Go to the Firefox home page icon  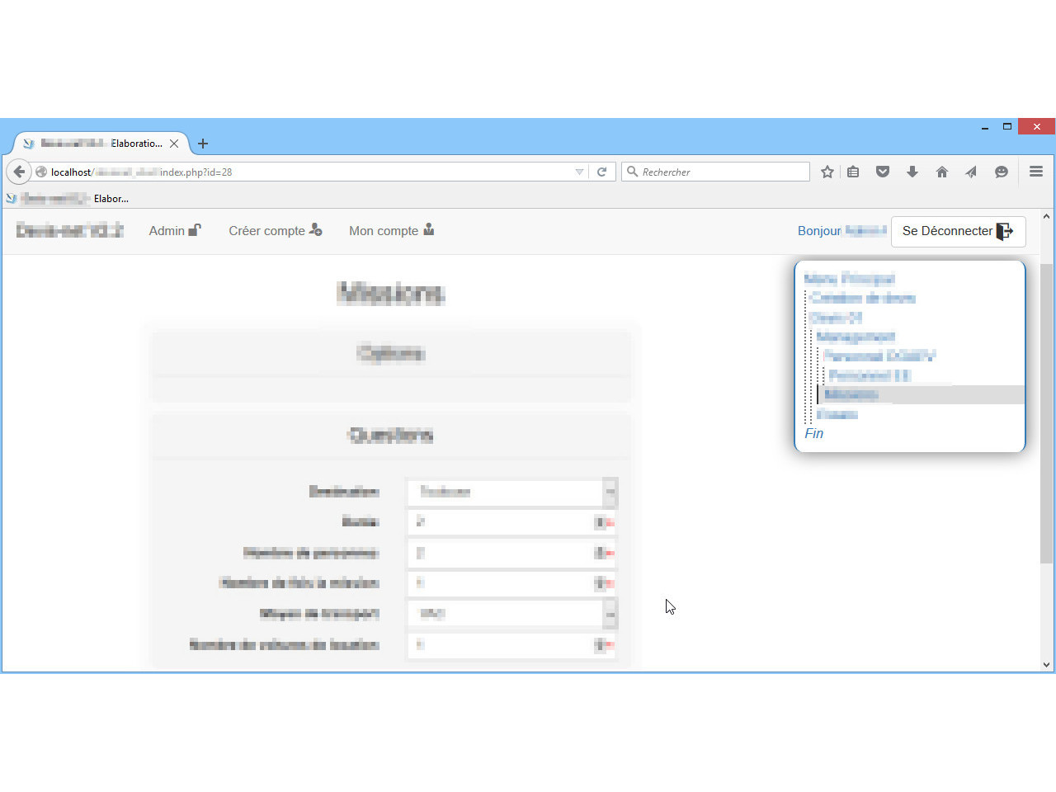pos(942,172)
